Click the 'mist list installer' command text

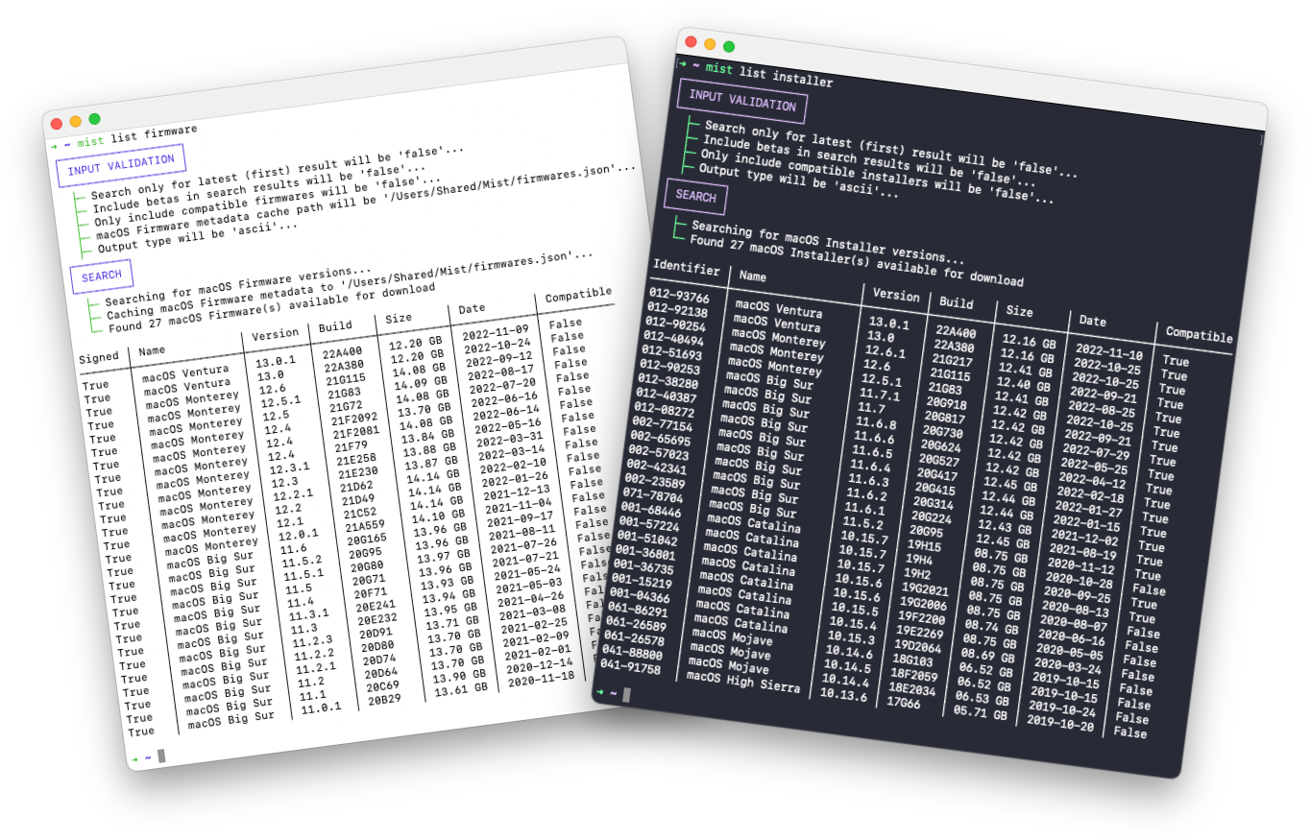click(x=769, y=75)
